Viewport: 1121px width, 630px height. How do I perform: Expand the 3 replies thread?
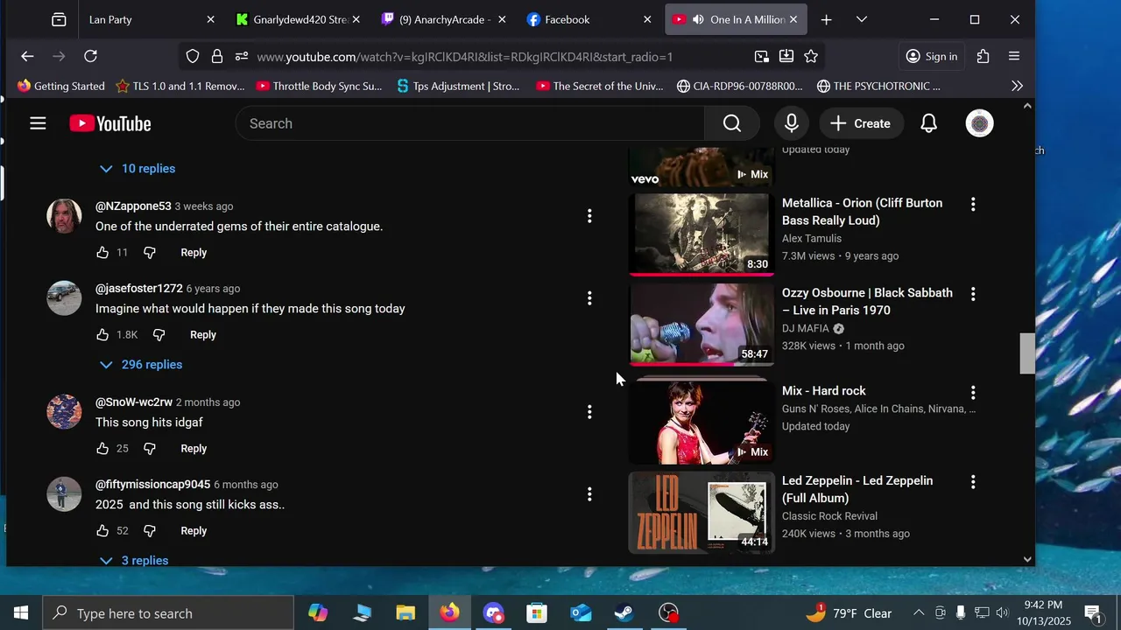click(x=134, y=560)
